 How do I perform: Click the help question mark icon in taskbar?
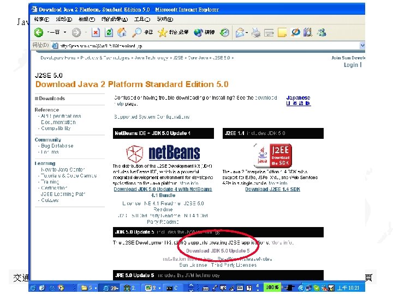coord(249,288)
